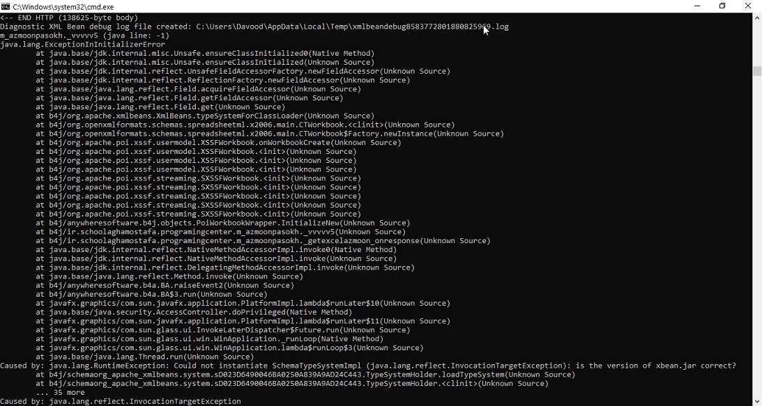
Task: Click the java.lang.ExceptionInInitializerError line
Action: coord(83,45)
